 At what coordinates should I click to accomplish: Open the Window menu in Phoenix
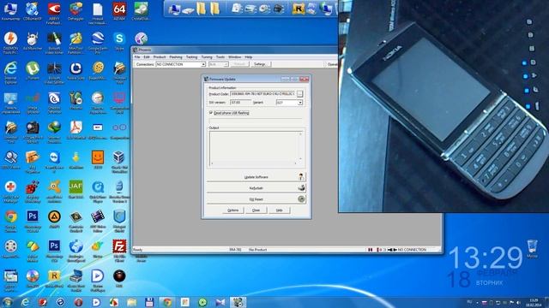tap(234, 57)
